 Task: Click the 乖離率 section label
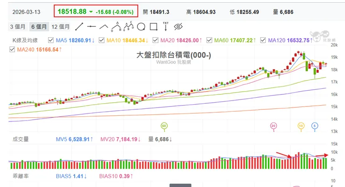click(x=21, y=176)
